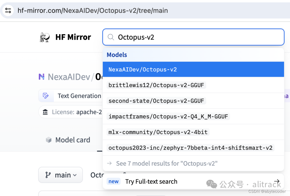The width and height of the screenshot is (290, 196).
Task: Choose impactframes/Octopus-v2-Q4_K_M-GGUF result
Action: tap(193, 117)
